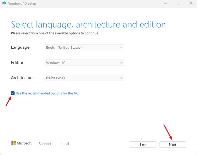The height and width of the screenshot is (155, 197).
Task: Select the English (United States) language field
Action: pyautogui.click(x=84, y=48)
